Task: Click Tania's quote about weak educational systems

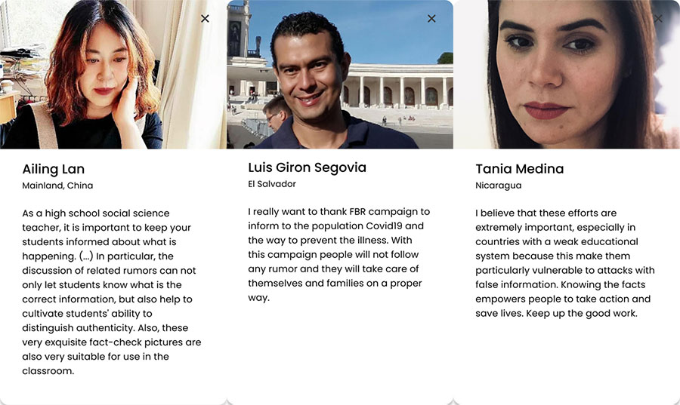Action: pos(565,263)
